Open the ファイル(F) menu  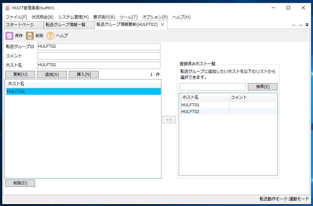[x=16, y=17]
